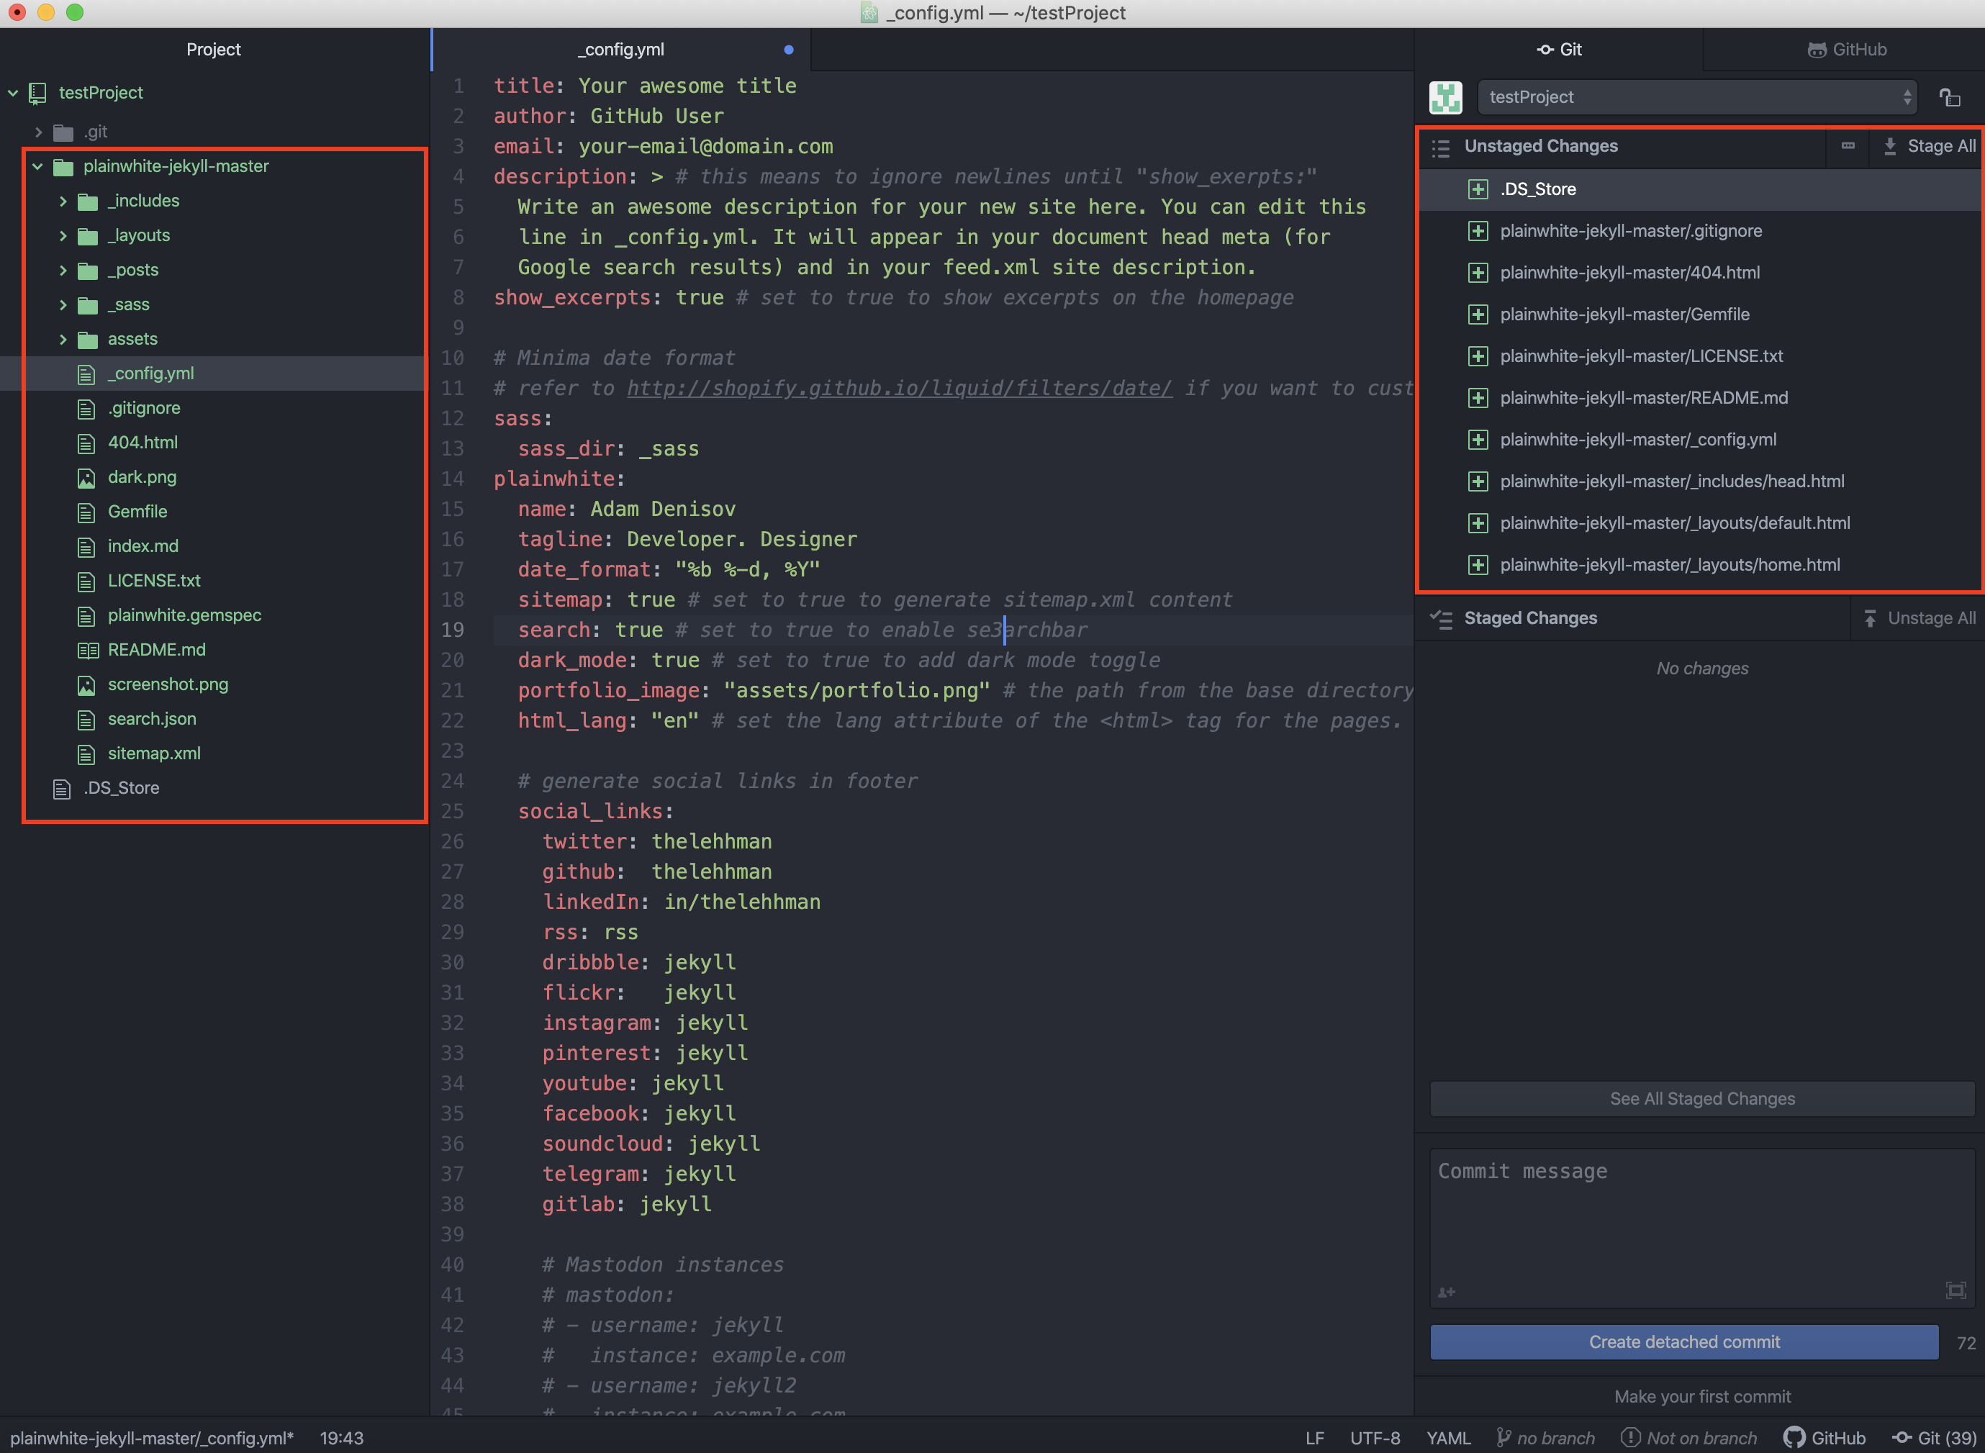
Task: Select the 'Not on branch' status indicator
Action: (1688, 1437)
